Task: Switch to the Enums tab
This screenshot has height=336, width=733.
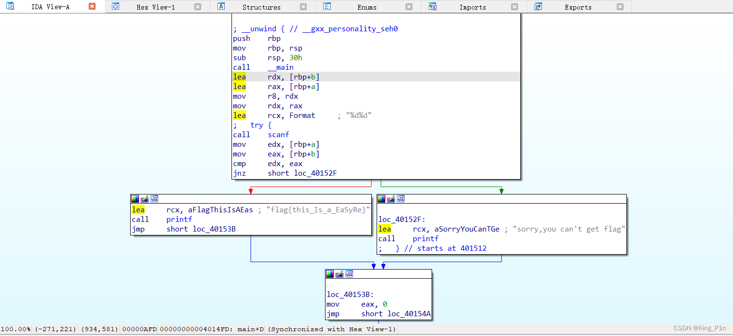Action: (367, 7)
